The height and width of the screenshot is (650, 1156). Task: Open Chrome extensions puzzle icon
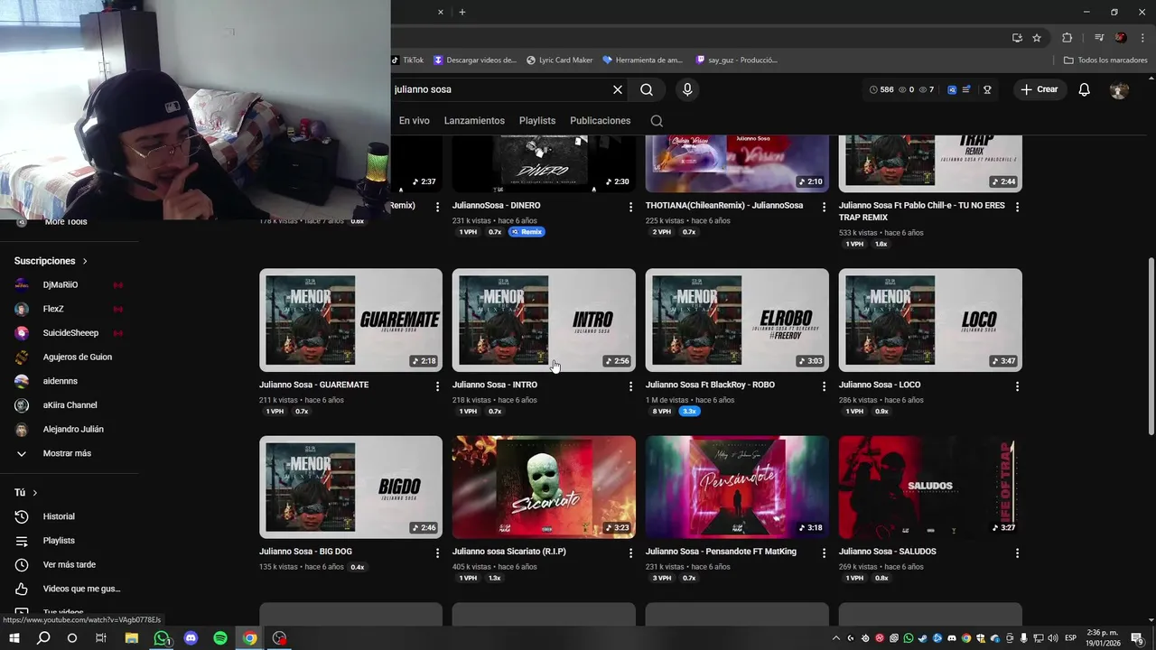tap(1067, 38)
